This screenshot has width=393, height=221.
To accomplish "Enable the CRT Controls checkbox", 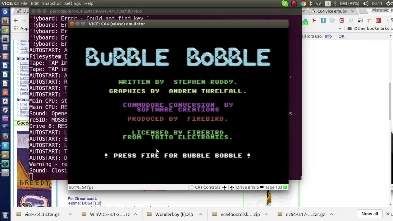I will pos(192,187).
